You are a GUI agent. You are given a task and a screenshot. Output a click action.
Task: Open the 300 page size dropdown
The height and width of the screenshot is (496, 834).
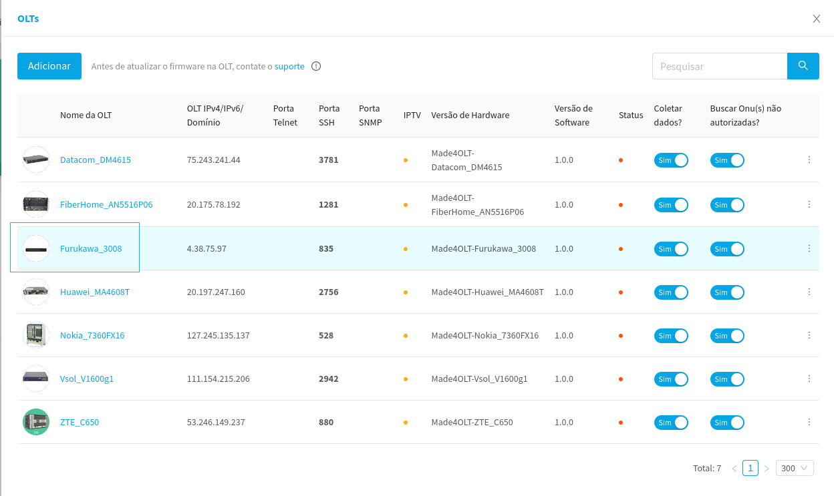click(x=795, y=468)
